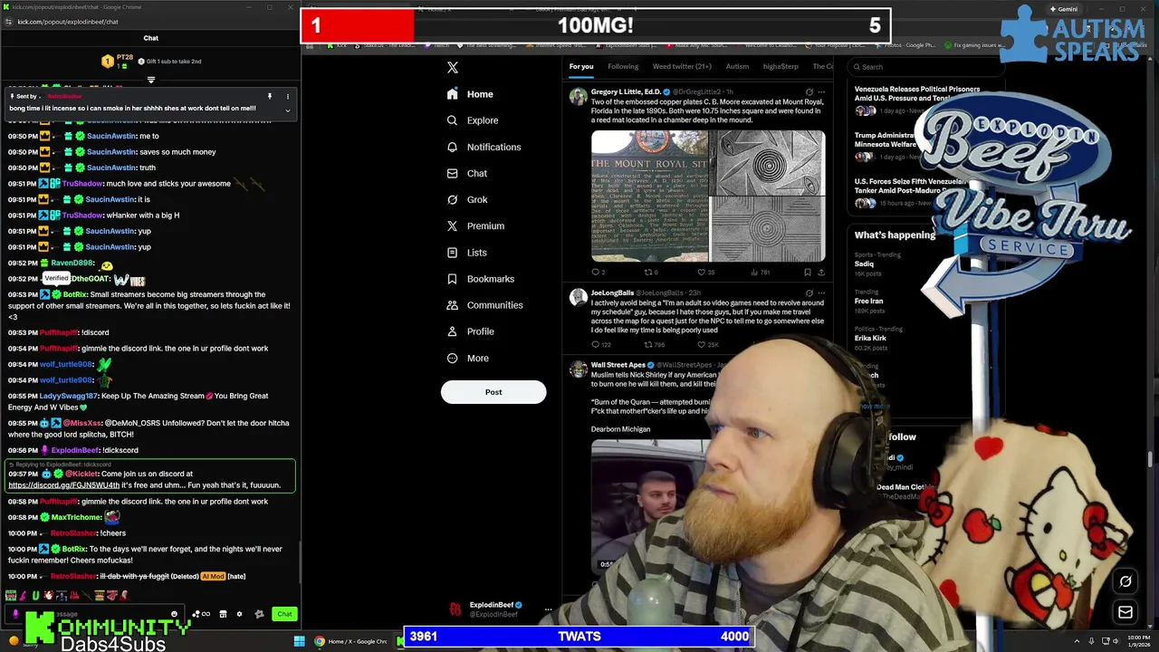
Task: Open the discord.gg invite link in chat
Action: tap(64, 485)
